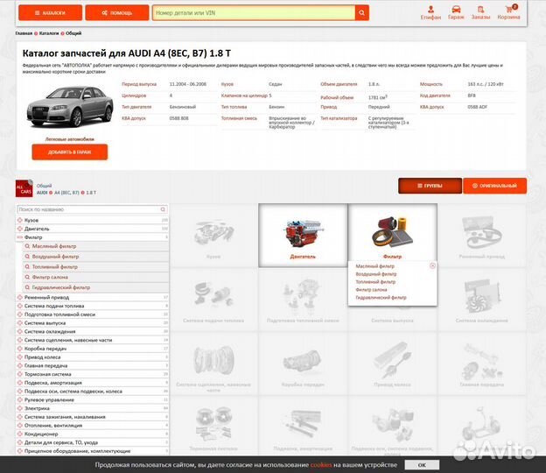This screenshot has height=473, width=546.
Task: Click the Двигатель engine thumbnail tile
Action: (x=302, y=235)
